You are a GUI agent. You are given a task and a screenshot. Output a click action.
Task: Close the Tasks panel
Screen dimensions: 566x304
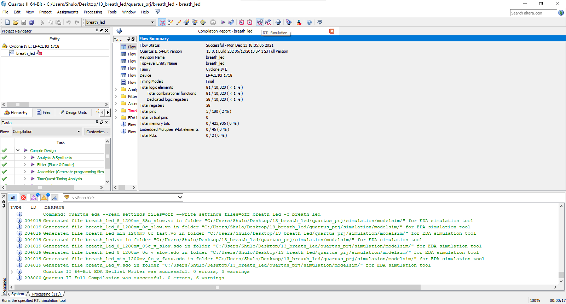(x=106, y=122)
